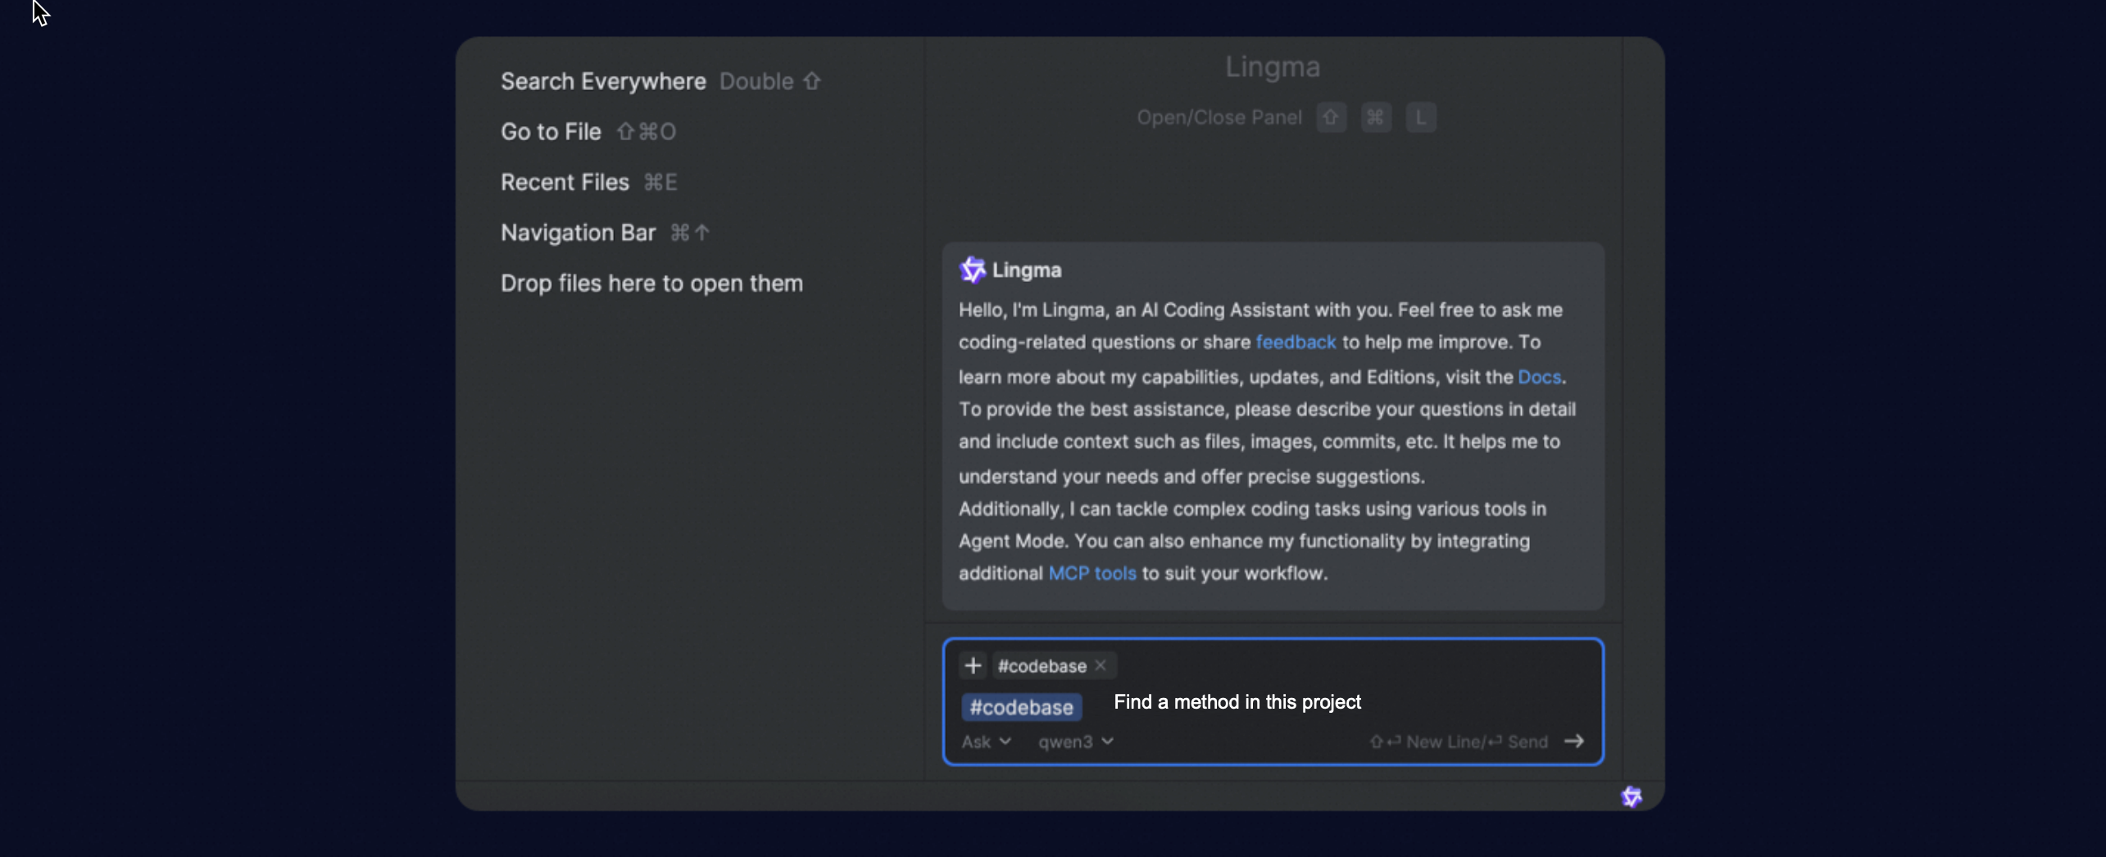Click the Lingma name in the message header
This screenshot has width=2106, height=857.
(x=1027, y=270)
